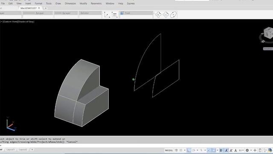Viewport: 273px width, 154px height.
Task: Open the ByColor plot style dropdown
Action: tap(90, 13)
